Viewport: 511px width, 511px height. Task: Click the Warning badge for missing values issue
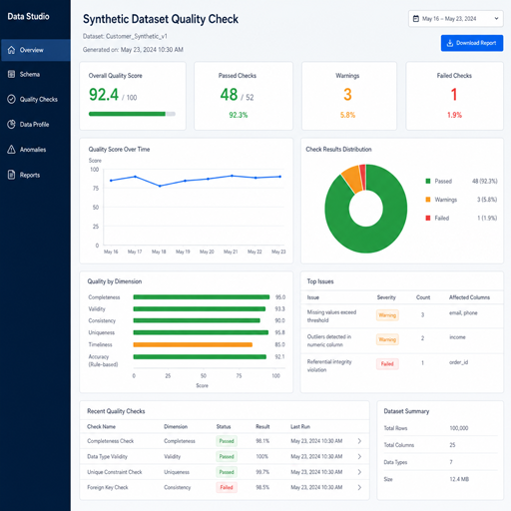click(387, 315)
